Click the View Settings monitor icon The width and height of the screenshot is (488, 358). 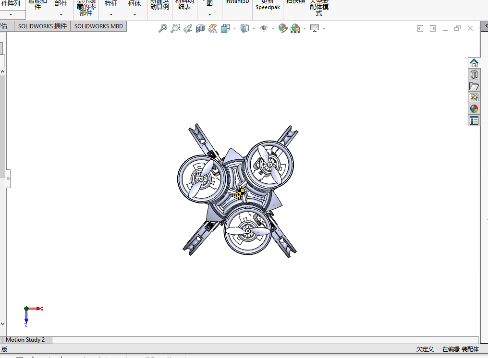tap(315, 28)
